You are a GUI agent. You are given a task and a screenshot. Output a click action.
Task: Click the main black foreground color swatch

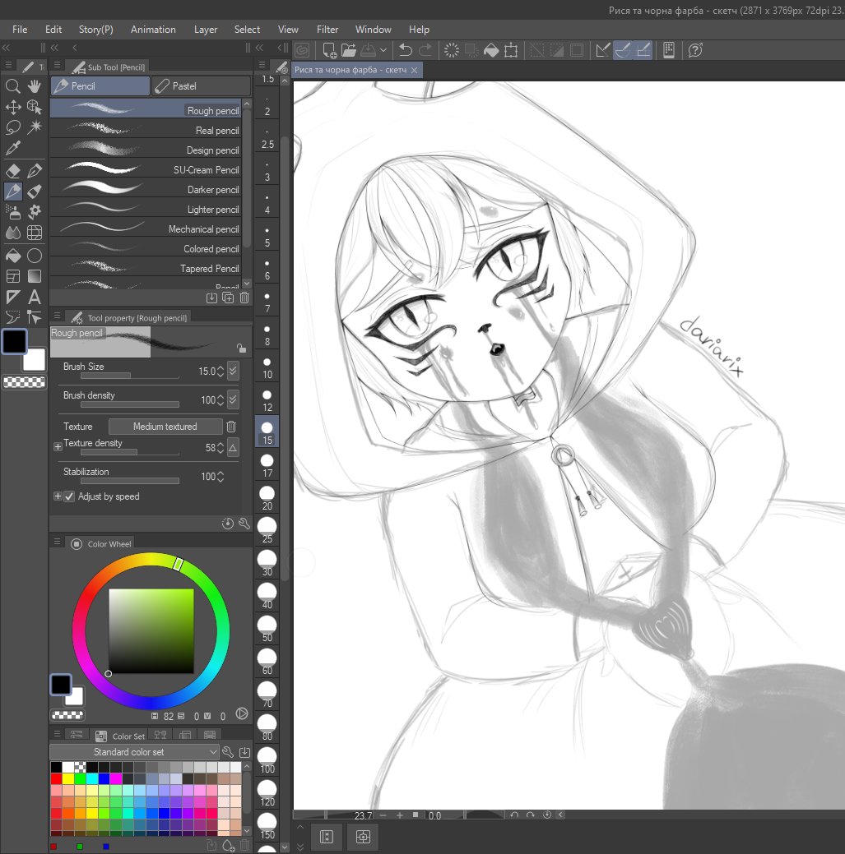pos(15,341)
